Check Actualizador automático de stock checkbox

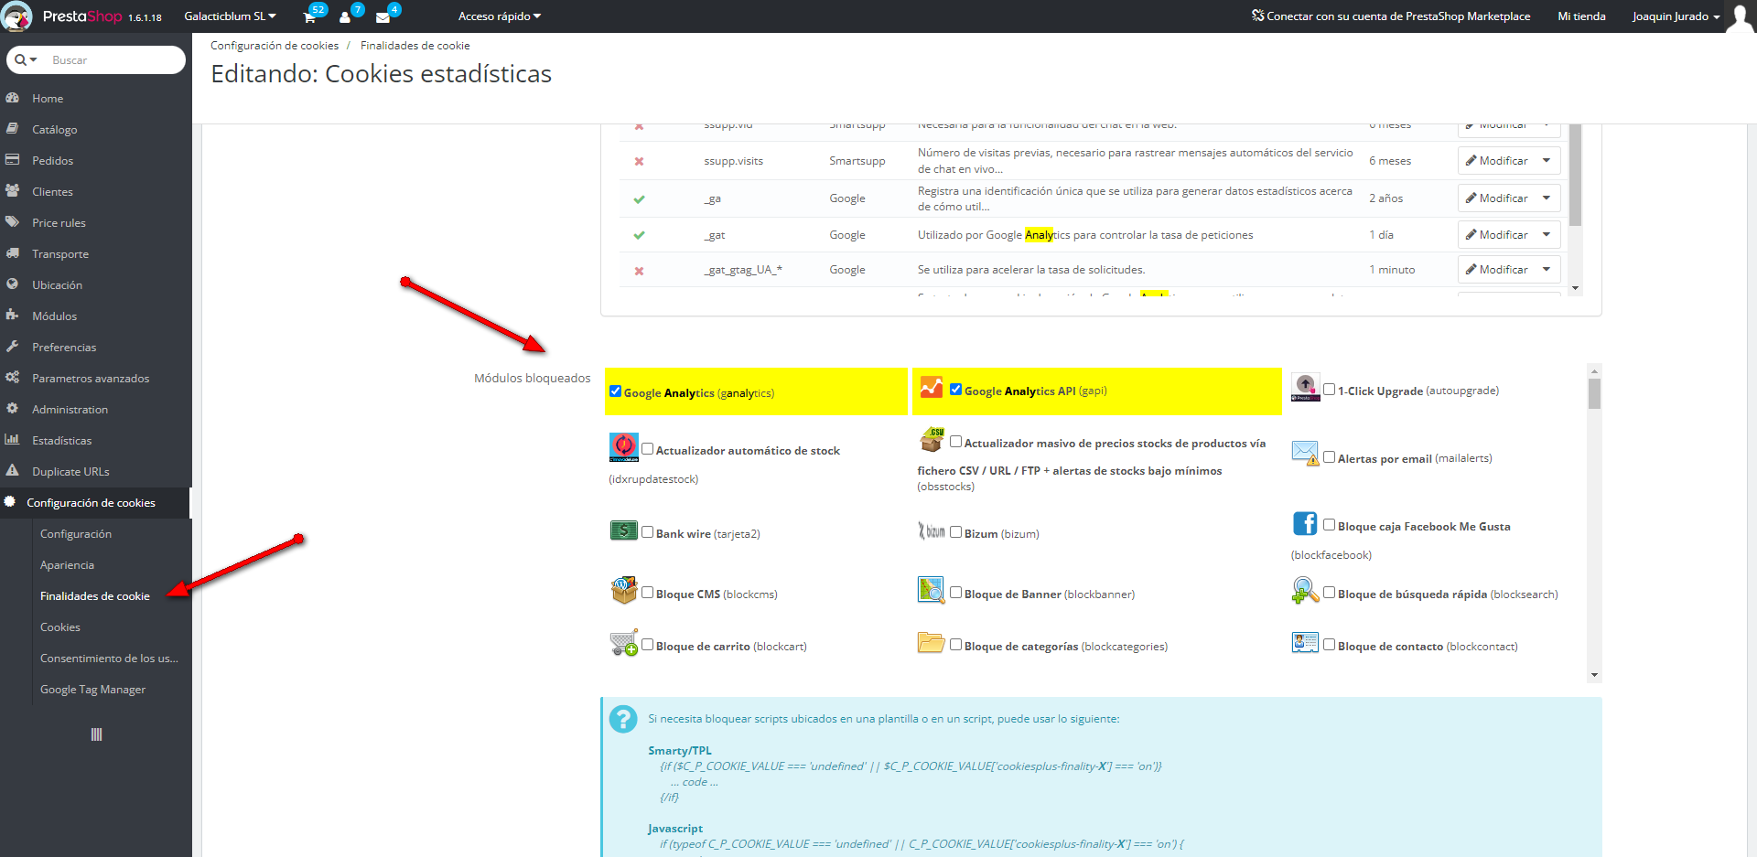click(x=648, y=449)
